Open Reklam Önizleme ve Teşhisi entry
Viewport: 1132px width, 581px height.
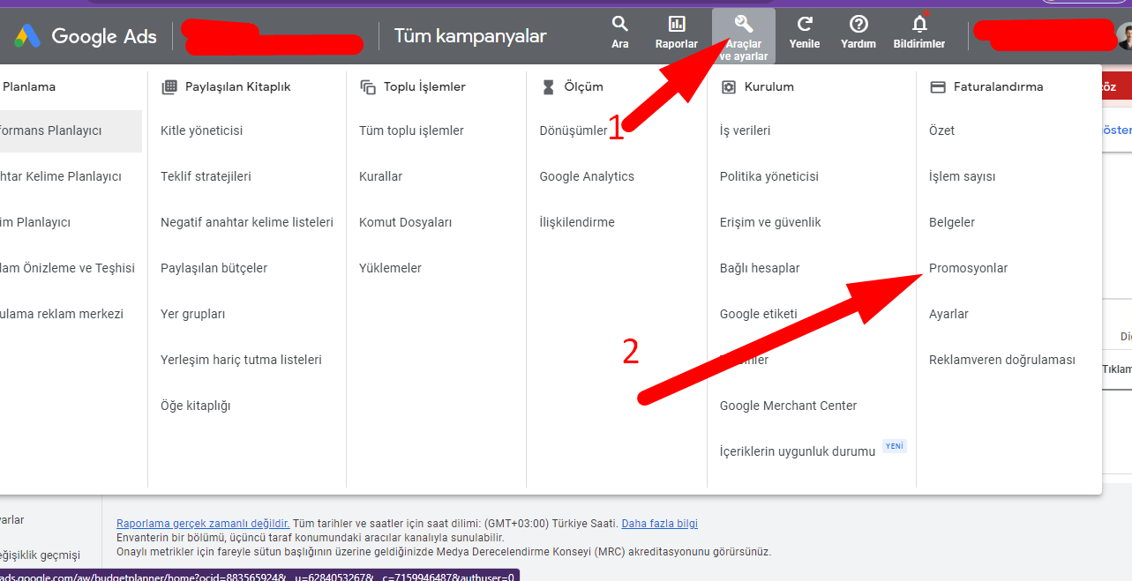point(67,268)
